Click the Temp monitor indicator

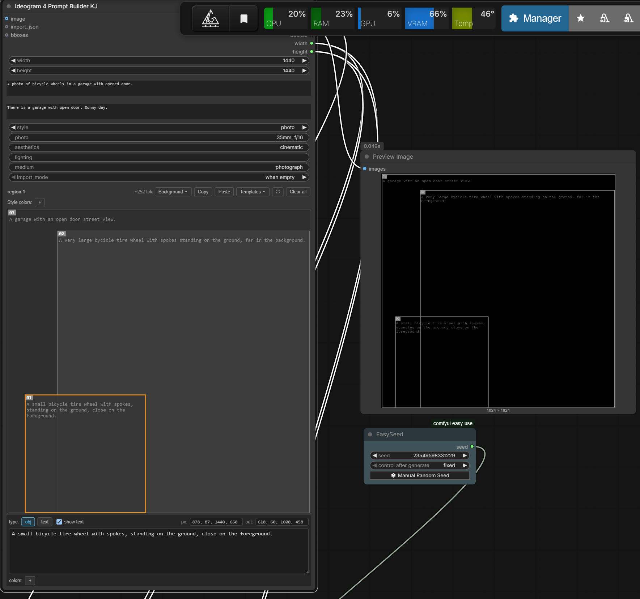[474, 18]
